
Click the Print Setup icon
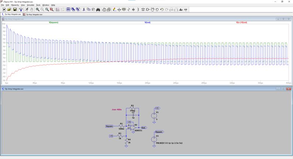pyautogui.click(x=104, y=10)
